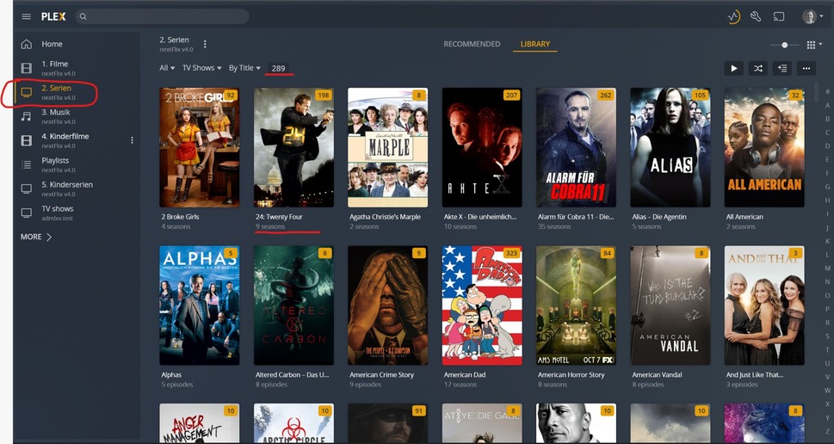The width and height of the screenshot is (834, 444).
Task: Open three-dot menu beside 2. Serien header
Action: tap(205, 44)
